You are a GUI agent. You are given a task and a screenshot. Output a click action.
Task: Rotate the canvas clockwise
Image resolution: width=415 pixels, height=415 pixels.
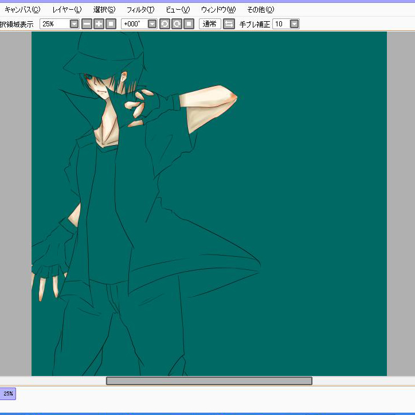[177, 24]
